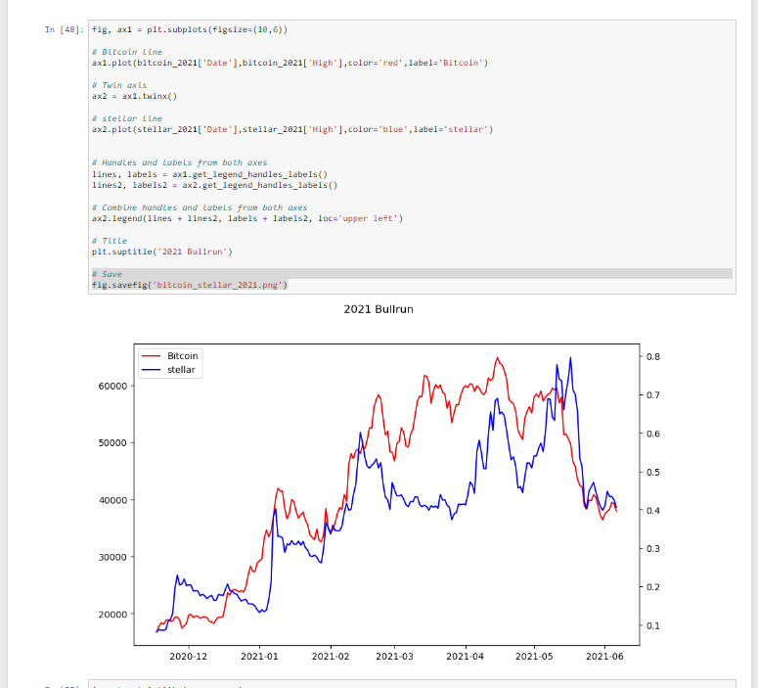758x688 pixels.
Task: Click the '# Title' comment
Action: coord(110,241)
